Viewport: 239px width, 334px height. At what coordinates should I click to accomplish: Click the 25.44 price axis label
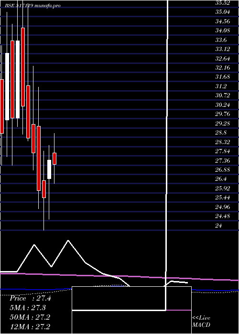tap(222, 198)
